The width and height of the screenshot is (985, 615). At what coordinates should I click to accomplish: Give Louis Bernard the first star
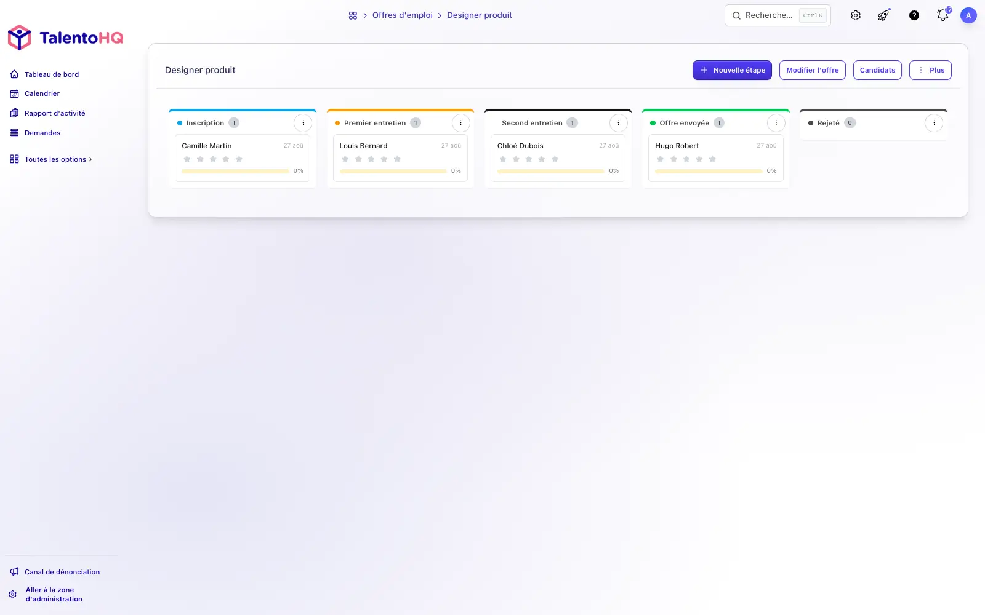(x=345, y=159)
